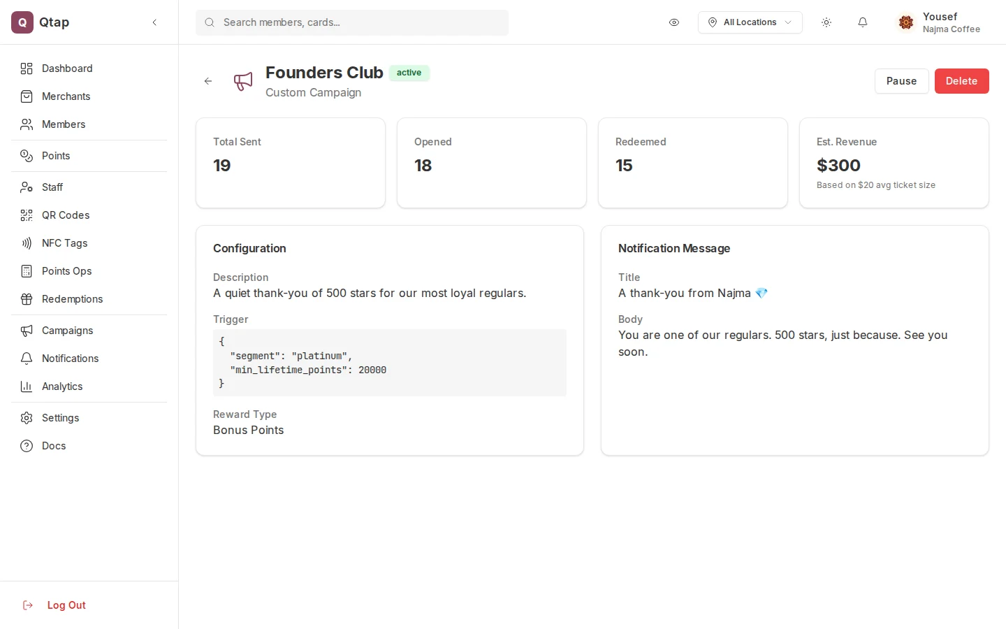Click the diamond emoji in title

[761, 294]
